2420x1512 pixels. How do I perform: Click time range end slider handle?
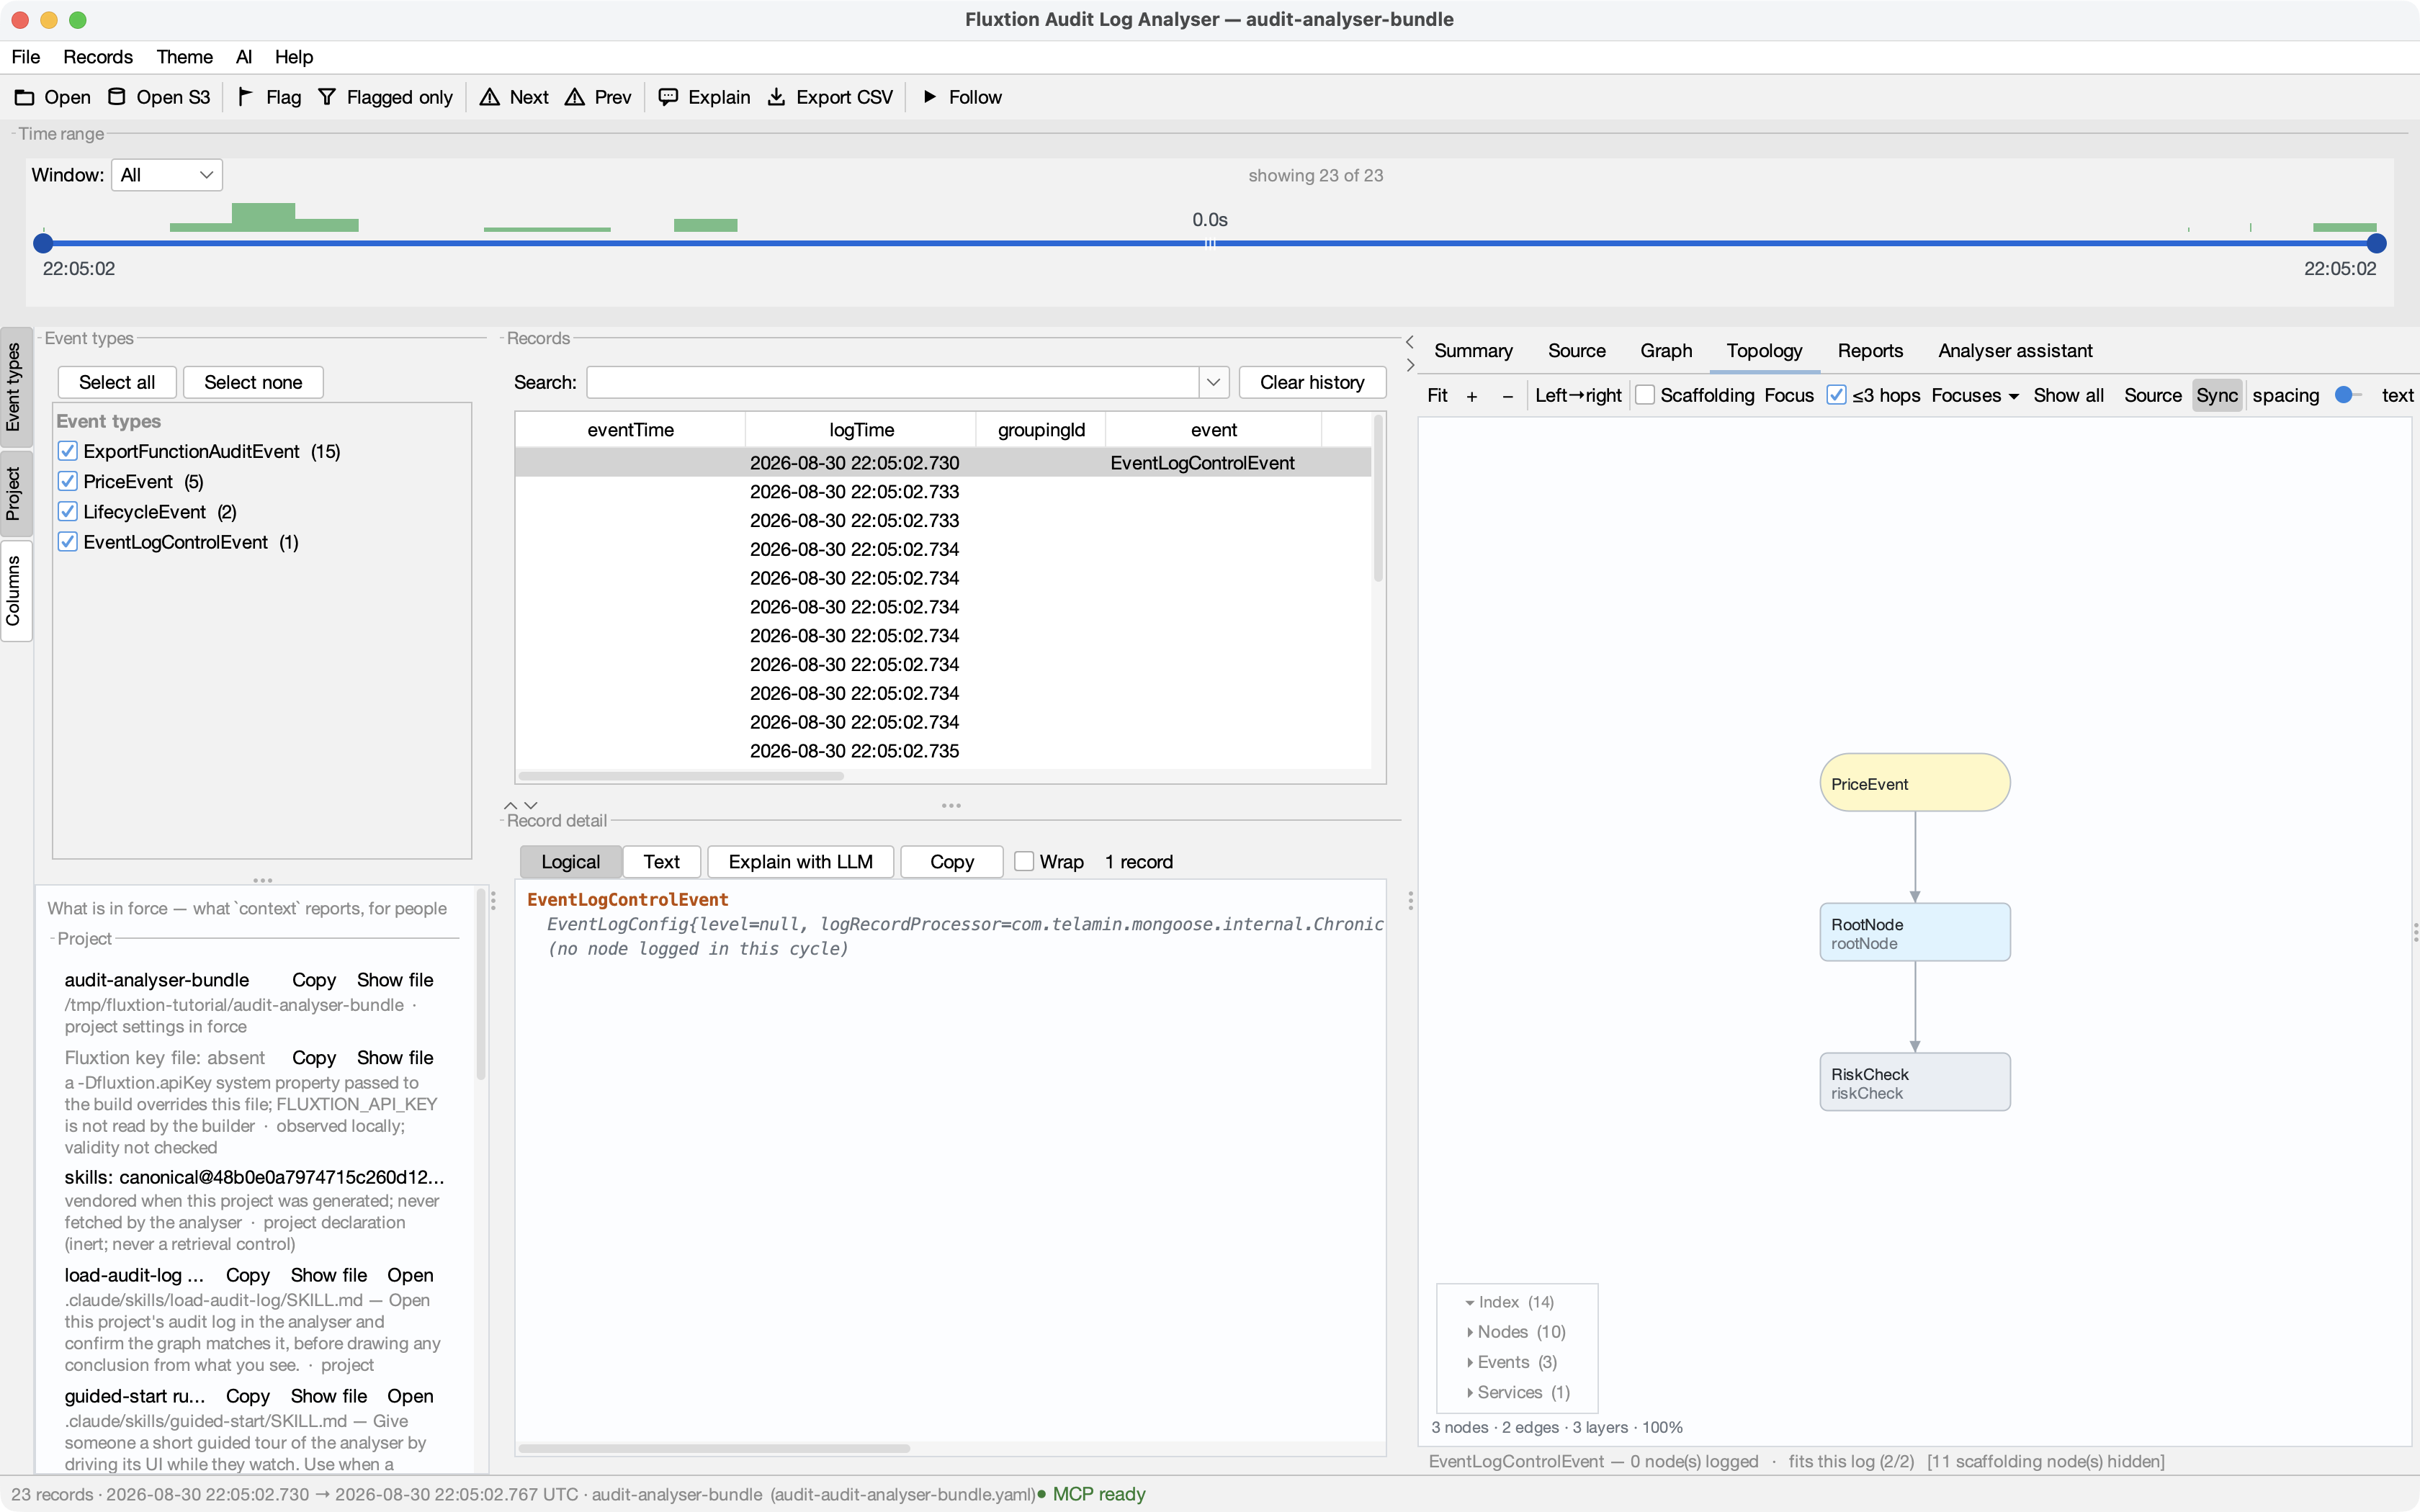point(2377,243)
